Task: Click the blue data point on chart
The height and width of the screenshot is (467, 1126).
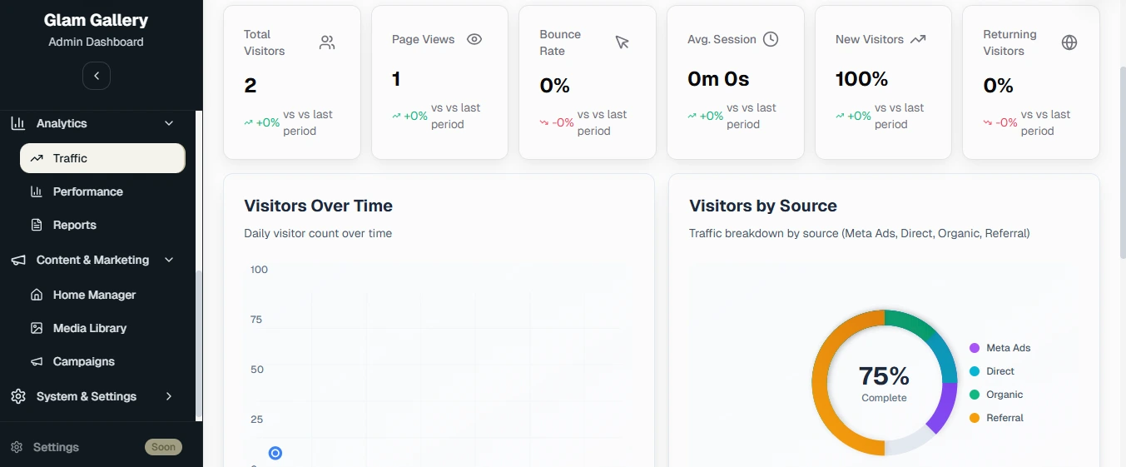Action: [x=275, y=453]
